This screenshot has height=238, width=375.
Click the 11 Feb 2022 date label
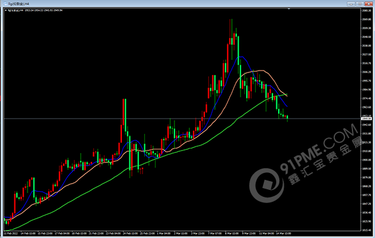coord(11,234)
